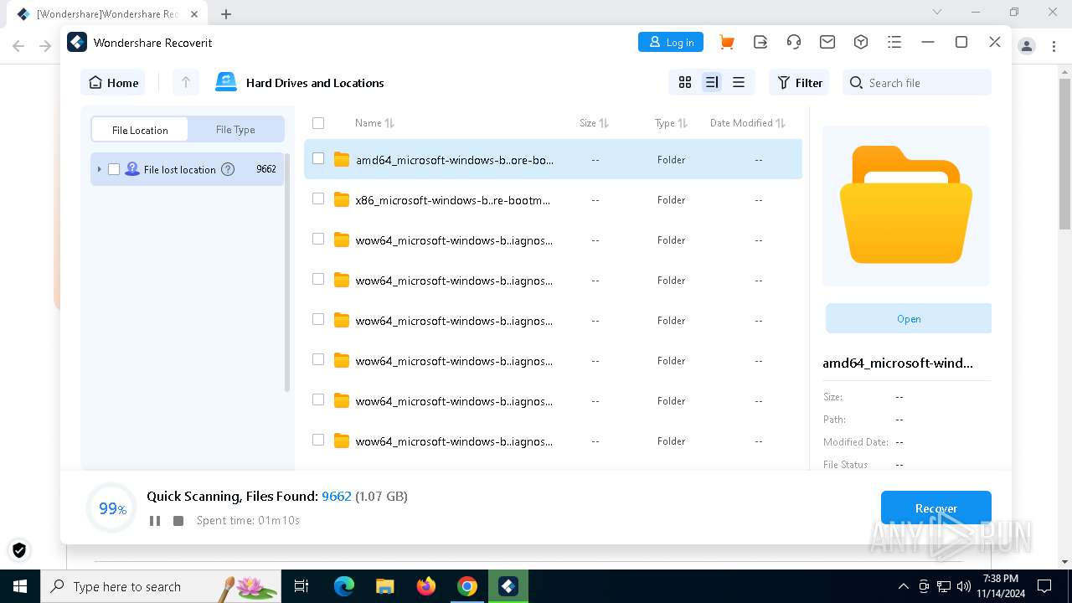Viewport: 1072px width, 603px height.
Task: Click the Wondershare Recoverit logo icon
Action: pyautogui.click(x=77, y=42)
